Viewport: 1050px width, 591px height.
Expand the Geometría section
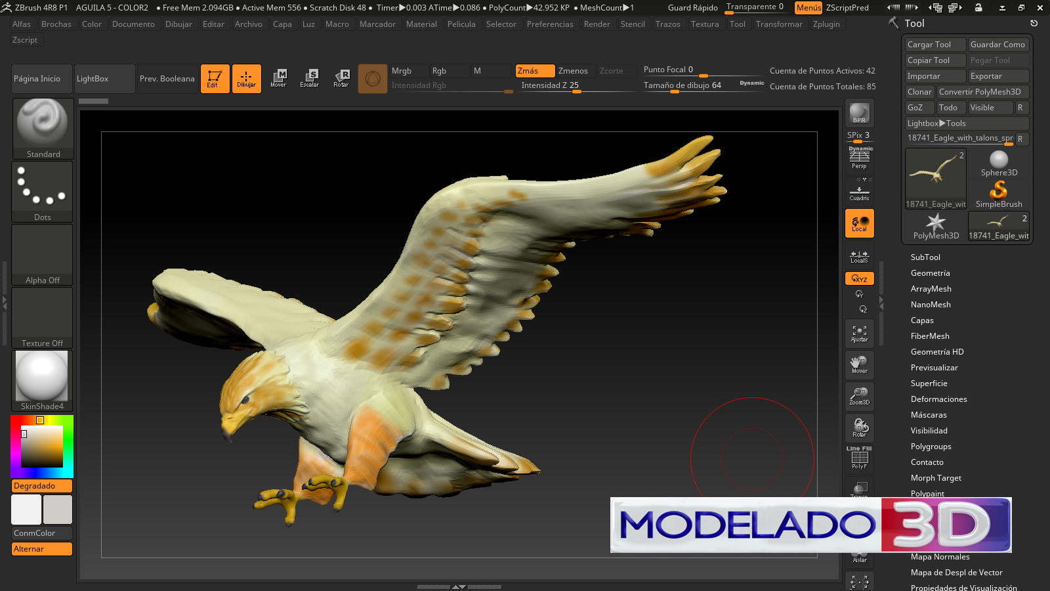(x=931, y=273)
